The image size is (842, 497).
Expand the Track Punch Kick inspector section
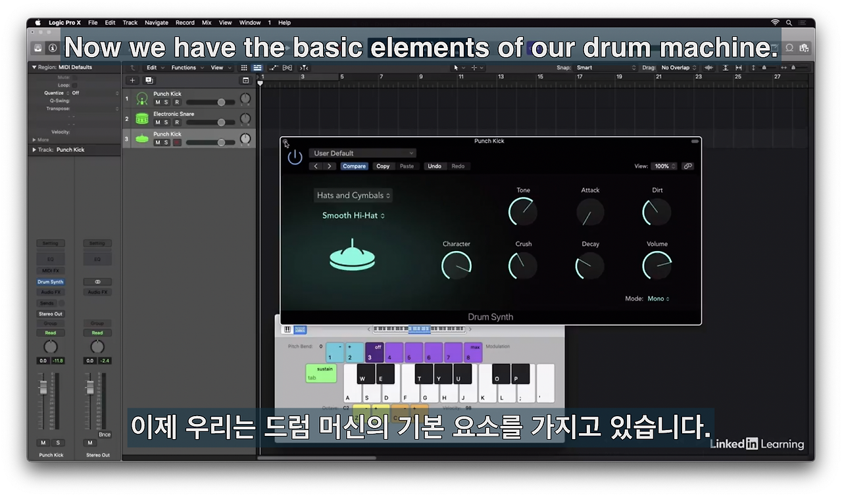coord(34,150)
